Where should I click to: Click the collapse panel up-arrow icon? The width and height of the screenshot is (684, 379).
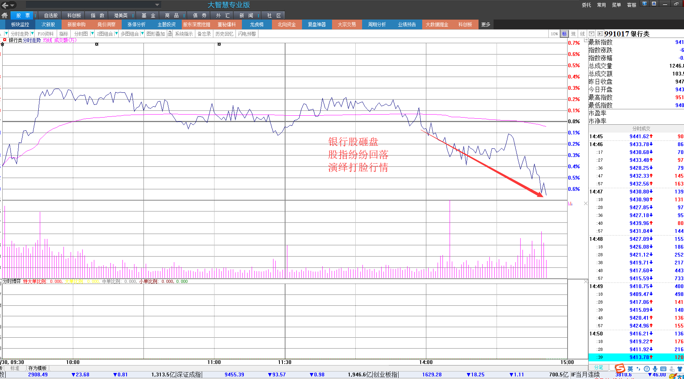(x=591, y=34)
